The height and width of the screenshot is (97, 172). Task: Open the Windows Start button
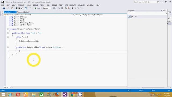coord(3,95)
